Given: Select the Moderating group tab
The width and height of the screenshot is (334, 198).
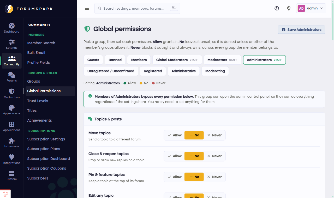Looking at the screenshot, I should 215,71.
